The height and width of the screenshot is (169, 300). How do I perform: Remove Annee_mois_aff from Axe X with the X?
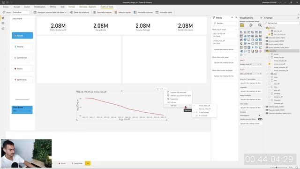261,64
